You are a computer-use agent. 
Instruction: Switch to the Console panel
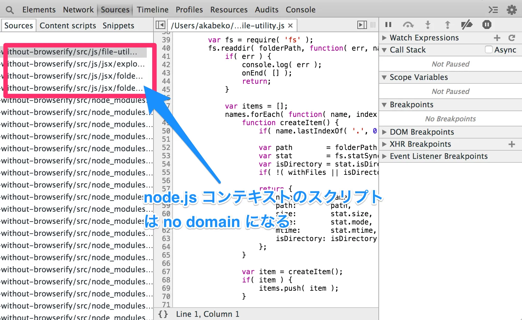(300, 10)
